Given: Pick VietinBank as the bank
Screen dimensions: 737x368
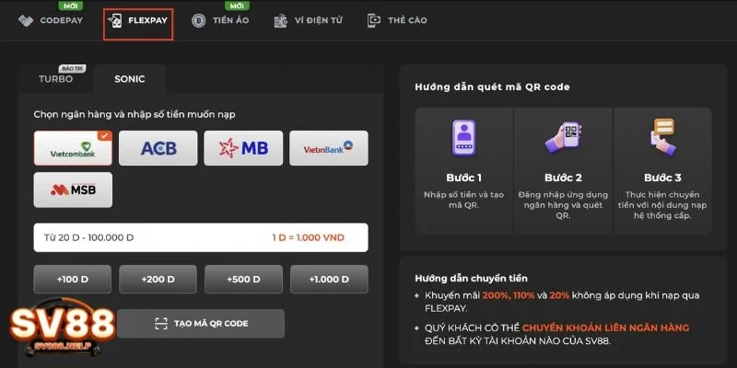Looking at the screenshot, I should tap(328, 148).
